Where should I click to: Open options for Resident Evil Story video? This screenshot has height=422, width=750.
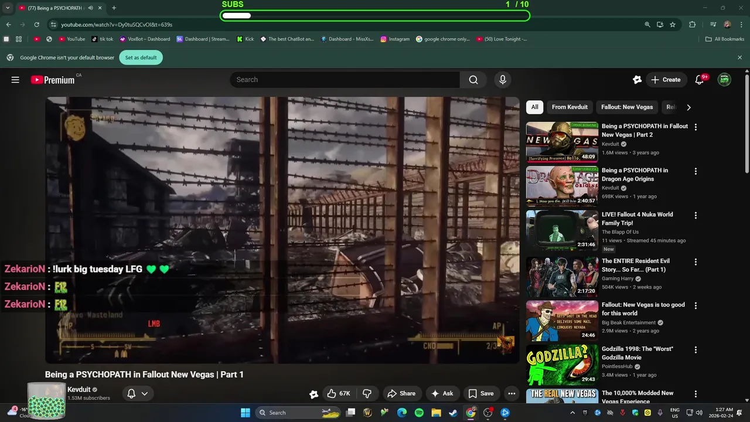coord(696,262)
